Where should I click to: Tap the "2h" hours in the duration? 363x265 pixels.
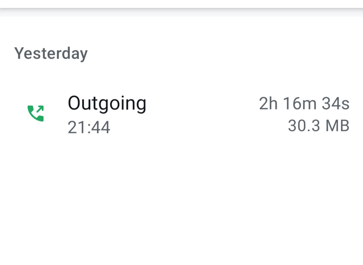(268, 103)
